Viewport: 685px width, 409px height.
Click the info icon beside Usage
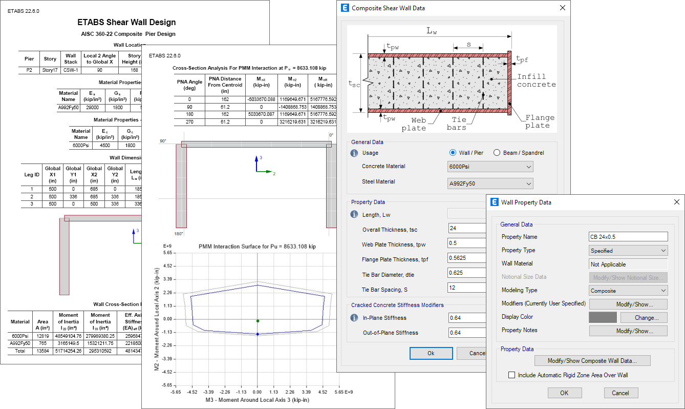354,153
